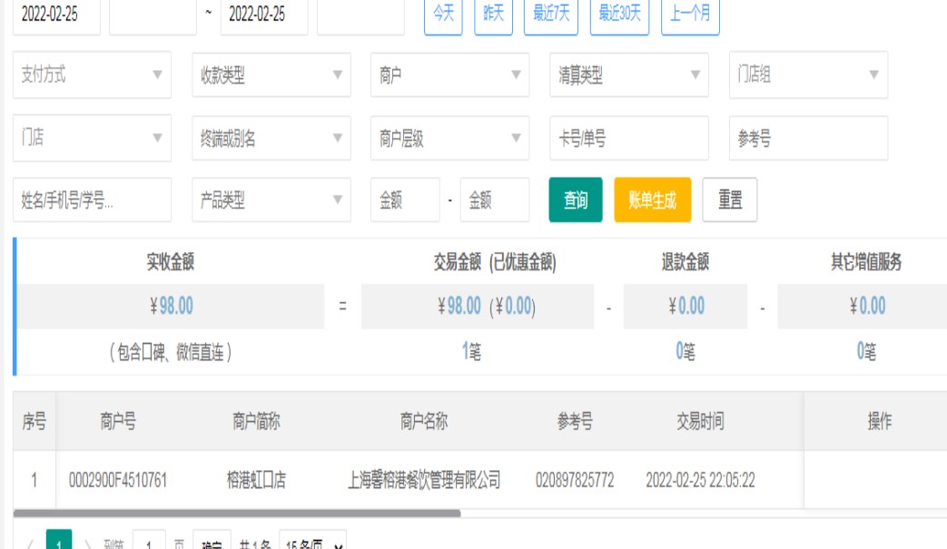This screenshot has height=549, width=947.
Task: Choose the 最近7天 date range
Action: [x=551, y=15]
